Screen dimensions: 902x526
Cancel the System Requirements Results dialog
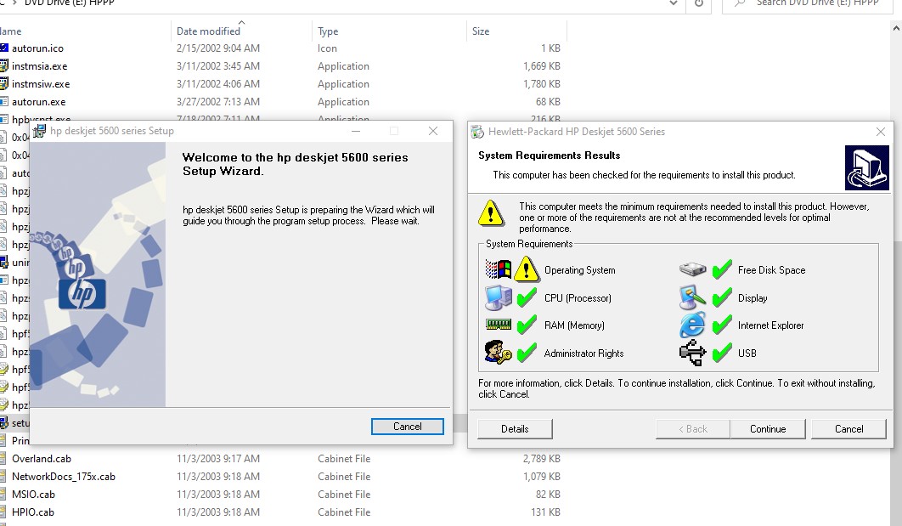(848, 429)
